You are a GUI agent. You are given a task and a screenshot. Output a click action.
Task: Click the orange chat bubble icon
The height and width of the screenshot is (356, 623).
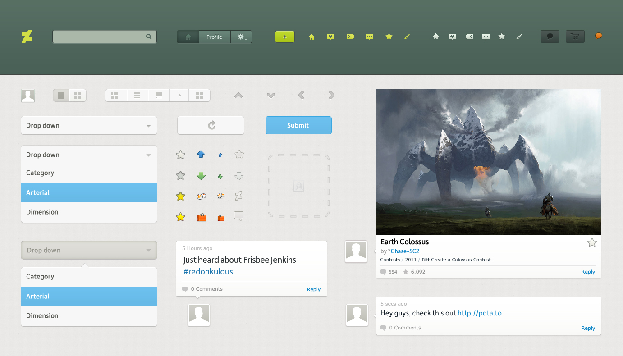[x=598, y=36]
